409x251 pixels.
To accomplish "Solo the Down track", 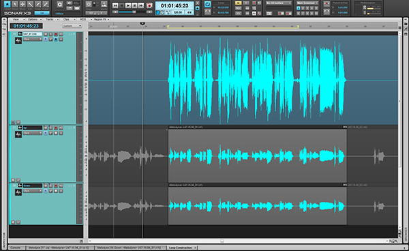I will [x=51, y=186].
